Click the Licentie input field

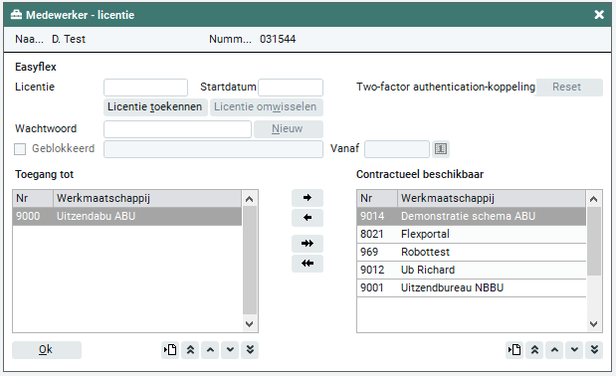(x=145, y=88)
